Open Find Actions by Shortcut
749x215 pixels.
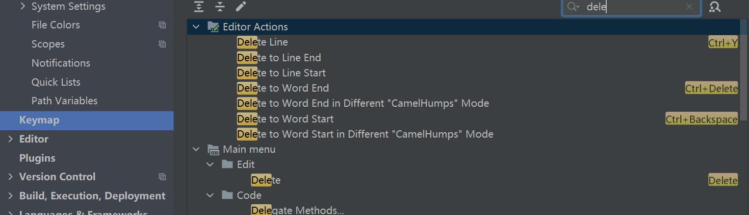click(715, 7)
